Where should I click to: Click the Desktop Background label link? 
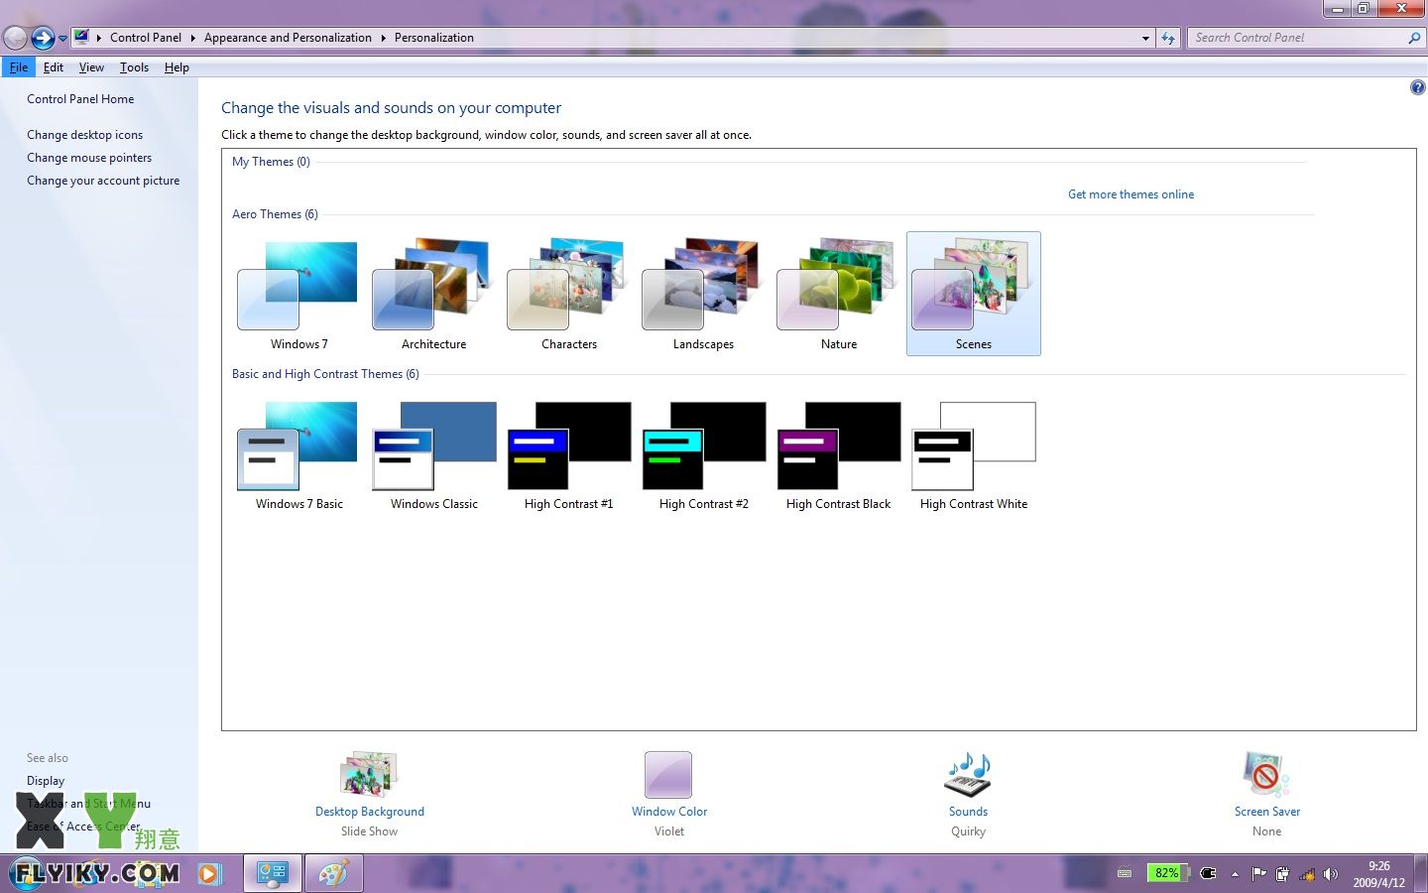coord(370,812)
